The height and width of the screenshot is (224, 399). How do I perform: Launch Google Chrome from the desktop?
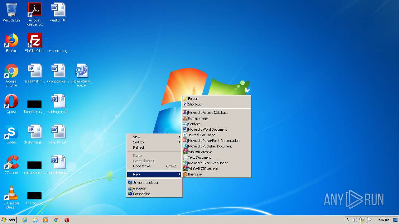tap(11, 75)
